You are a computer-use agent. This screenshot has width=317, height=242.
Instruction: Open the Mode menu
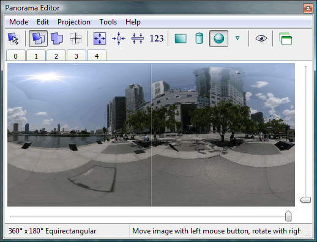[x=19, y=22]
